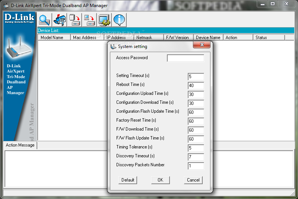Sort by Model Name column header

pyautogui.click(x=54, y=38)
